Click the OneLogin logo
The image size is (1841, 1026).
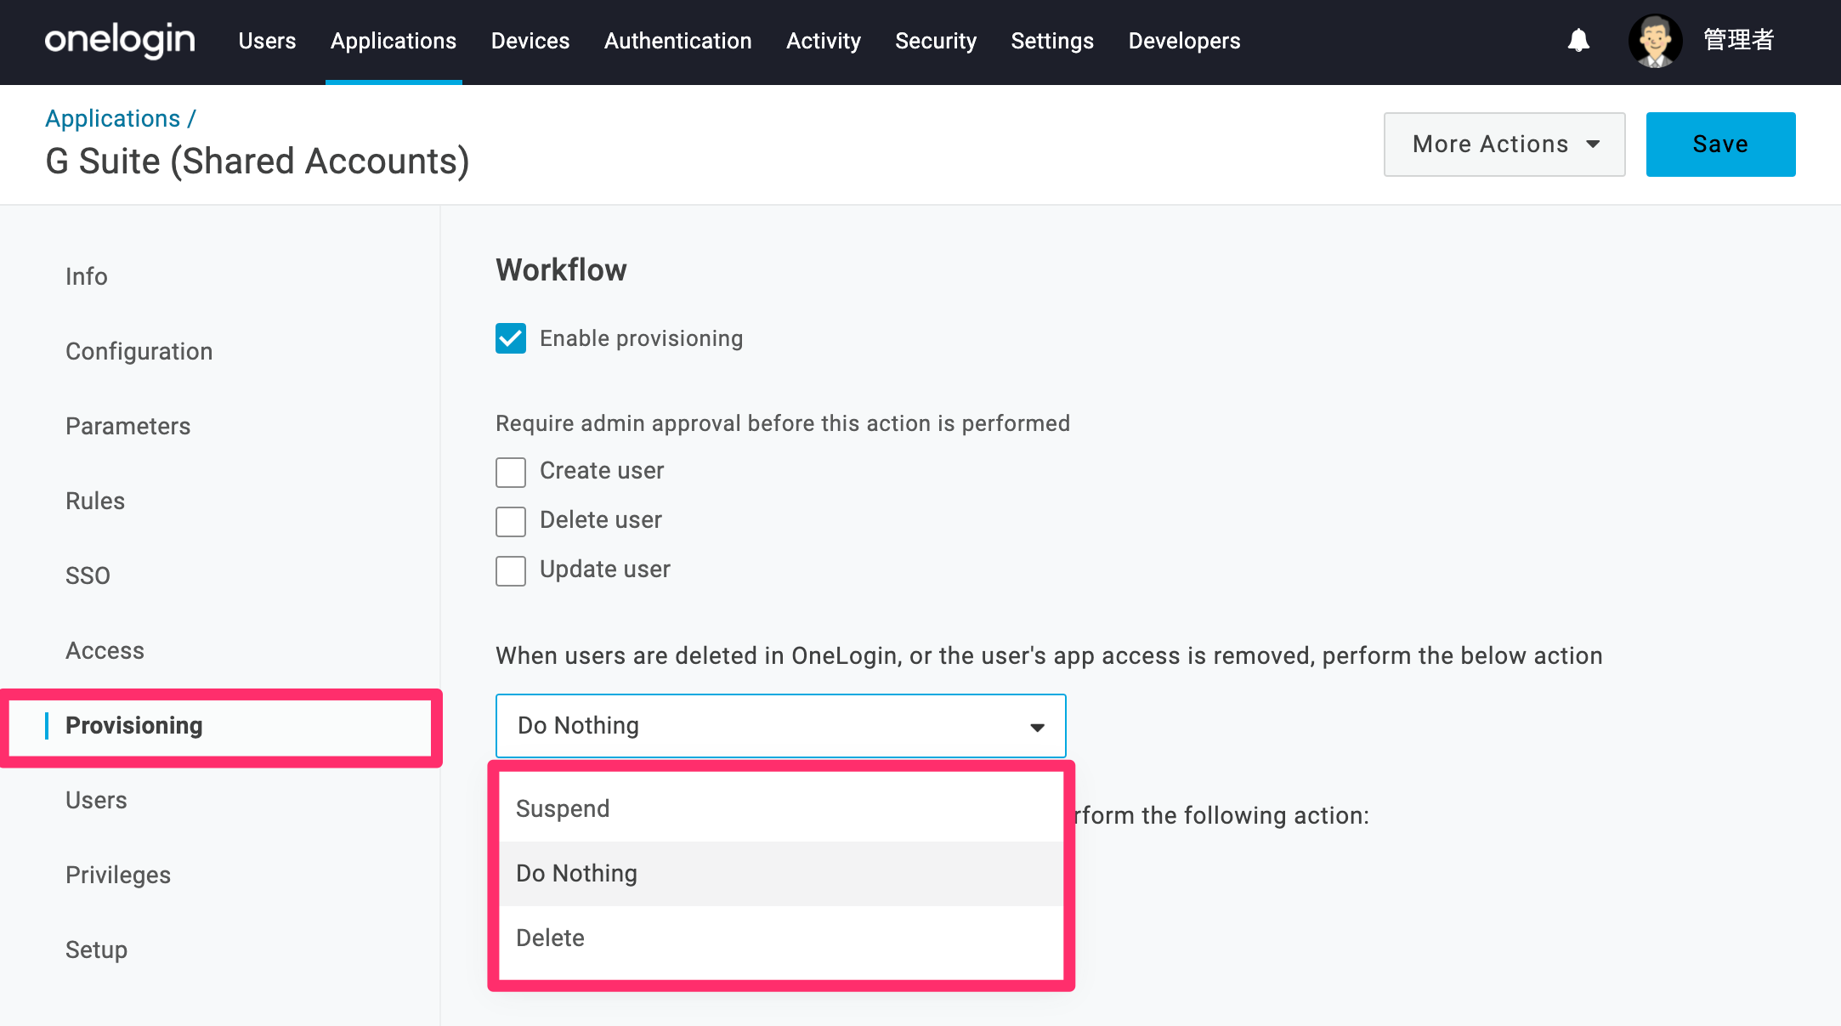pos(120,40)
